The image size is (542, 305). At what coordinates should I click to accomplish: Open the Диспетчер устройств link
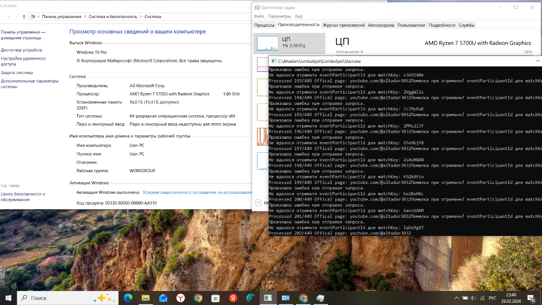21,50
